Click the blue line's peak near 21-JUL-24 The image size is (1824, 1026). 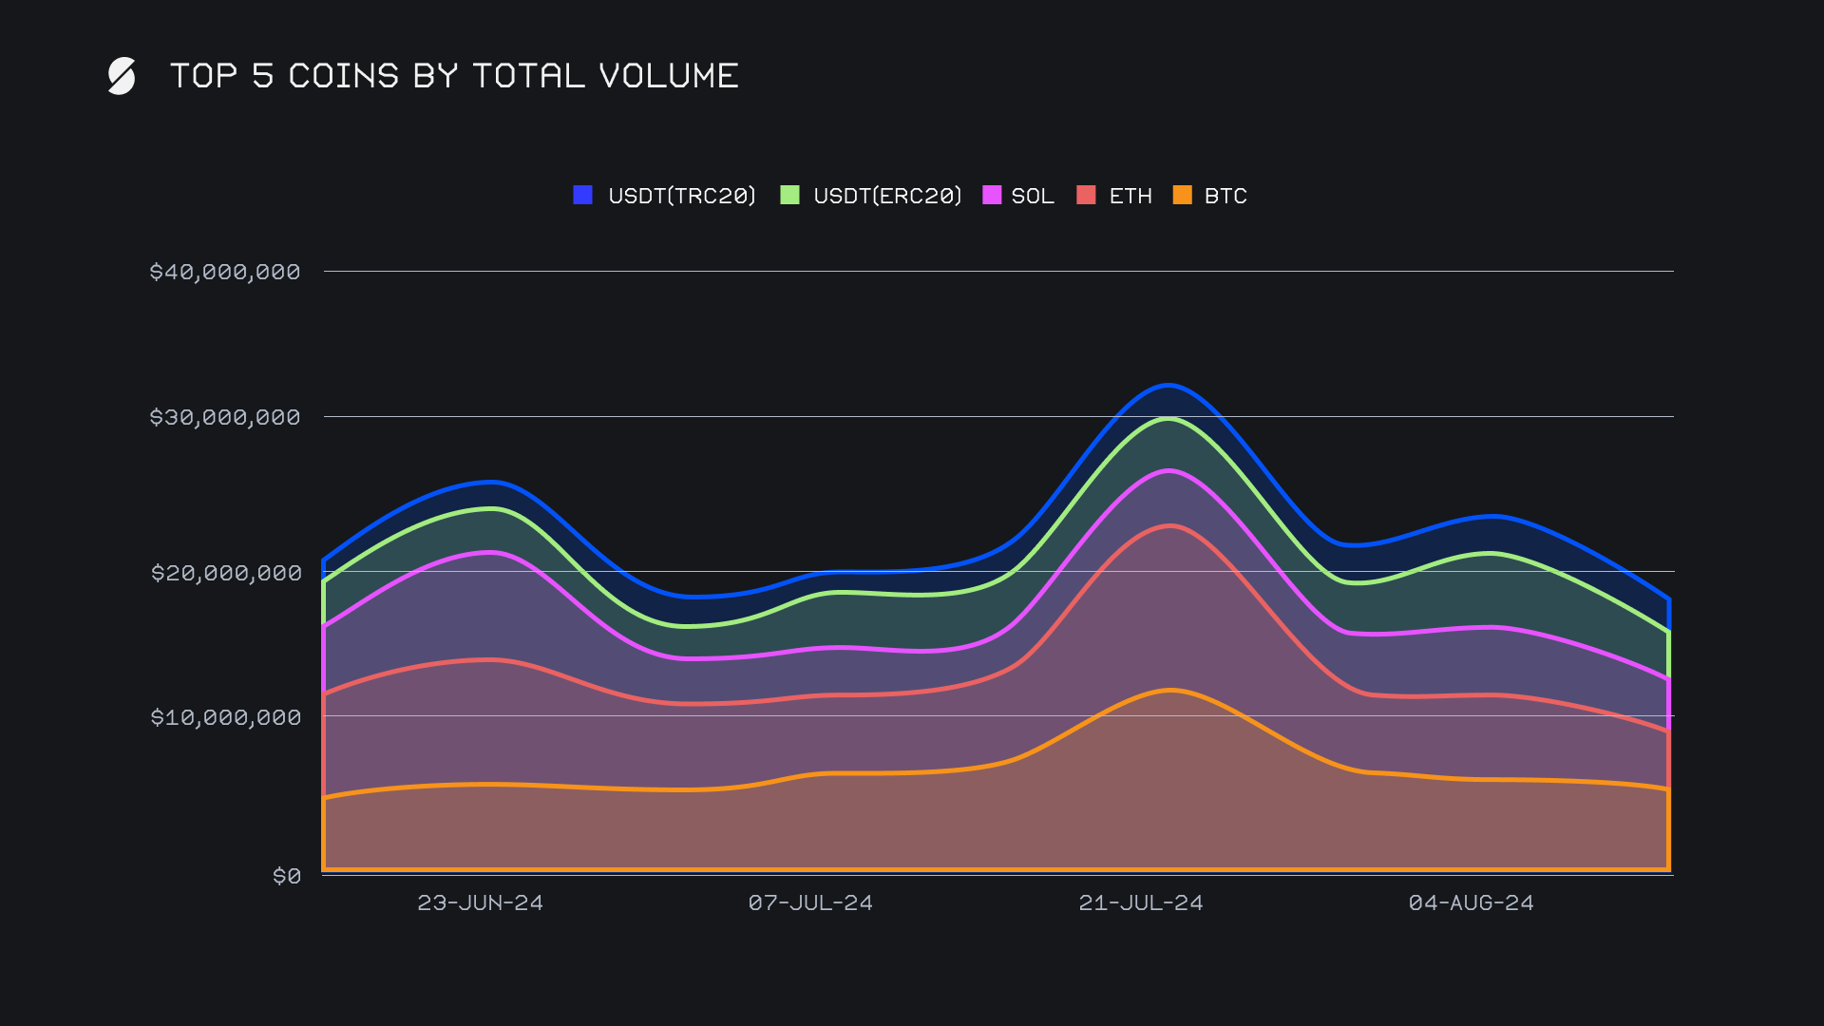(1168, 385)
